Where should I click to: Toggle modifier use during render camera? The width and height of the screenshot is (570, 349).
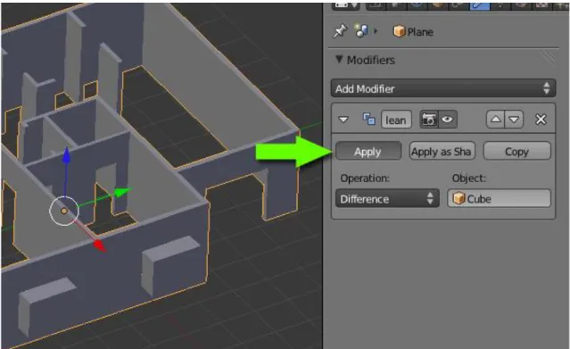pos(429,120)
